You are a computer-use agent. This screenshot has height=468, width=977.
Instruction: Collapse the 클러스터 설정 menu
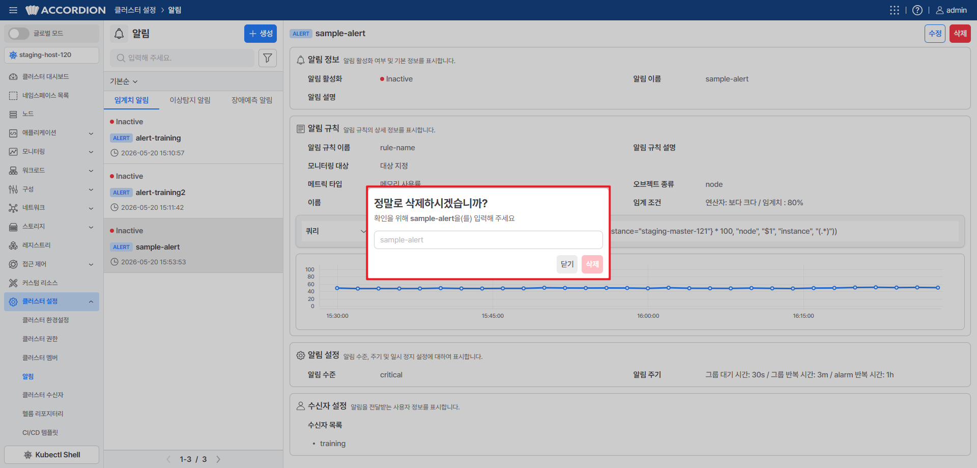51,301
